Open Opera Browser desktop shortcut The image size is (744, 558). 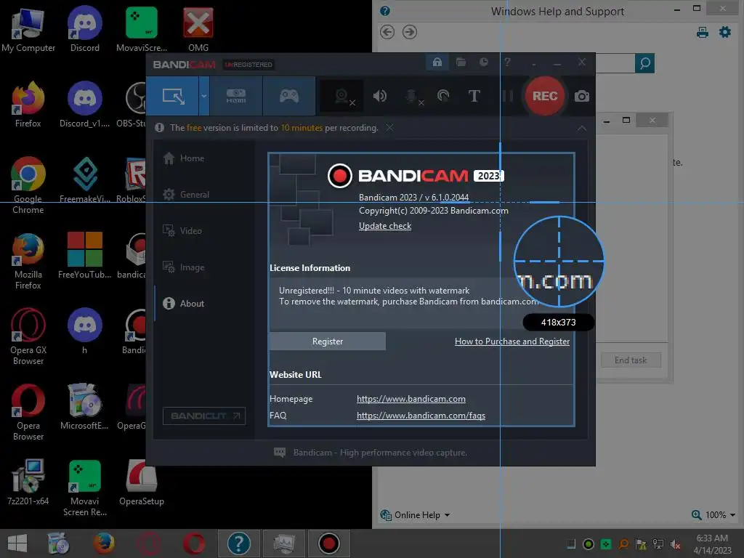click(x=28, y=413)
